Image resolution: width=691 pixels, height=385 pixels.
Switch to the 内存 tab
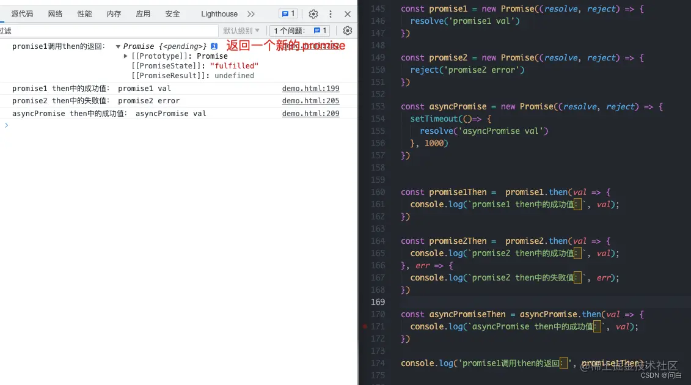click(x=114, y=14)
